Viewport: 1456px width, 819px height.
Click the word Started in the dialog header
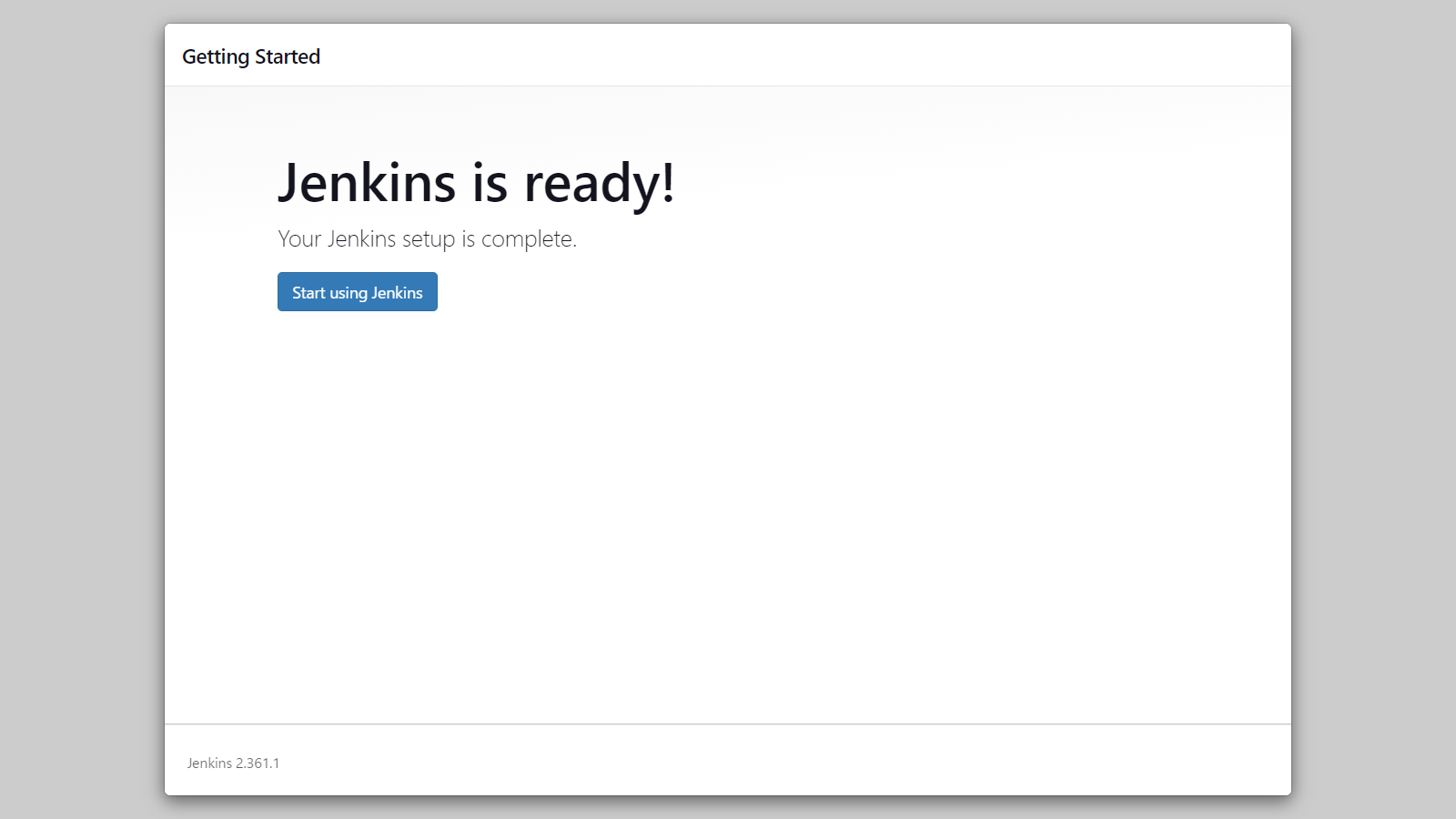click(288, 56)
